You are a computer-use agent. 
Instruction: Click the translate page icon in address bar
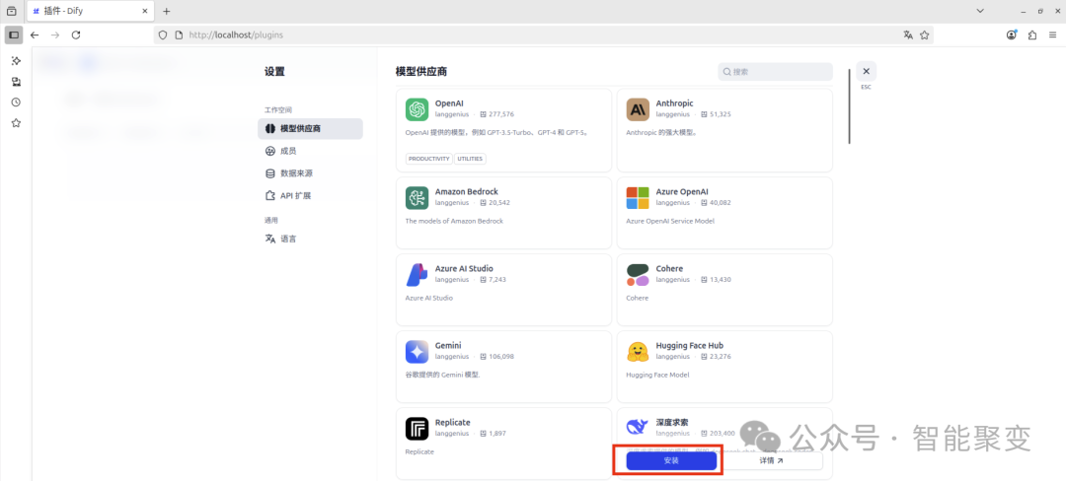pyautogui.click(x=908, y=35)
